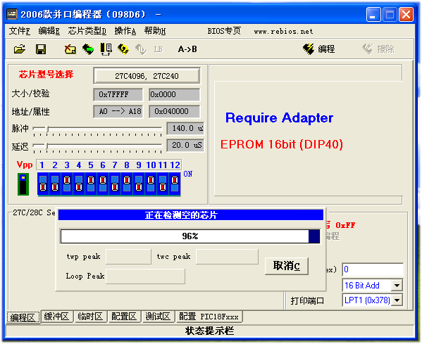Expand the LPT1 (0x378) port dropdown
422x344 pixels.
(397, 300)
